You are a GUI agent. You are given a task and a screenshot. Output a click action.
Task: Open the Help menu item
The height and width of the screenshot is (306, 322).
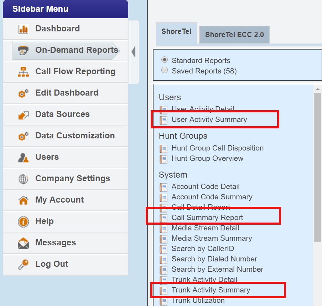[x=45, y=221]
